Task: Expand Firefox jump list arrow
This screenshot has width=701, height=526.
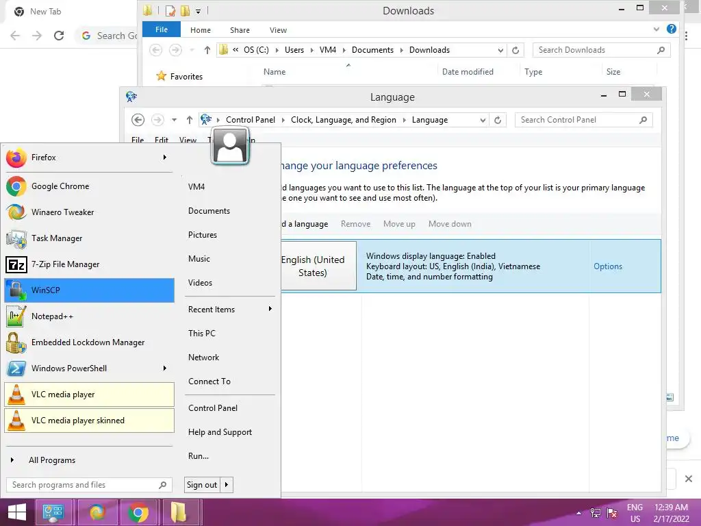Action: (165, 158)
